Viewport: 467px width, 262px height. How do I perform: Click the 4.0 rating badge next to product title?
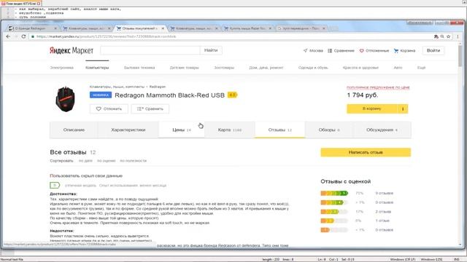232,95
